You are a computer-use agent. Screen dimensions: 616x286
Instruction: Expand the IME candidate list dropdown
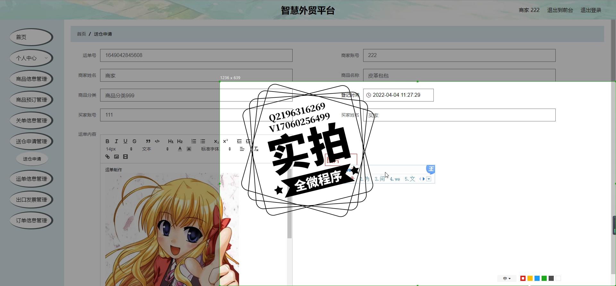429,179
